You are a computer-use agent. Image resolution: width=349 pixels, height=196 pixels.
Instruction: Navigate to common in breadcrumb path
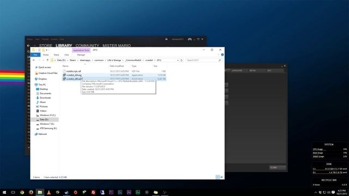click(x=99, y=60)
